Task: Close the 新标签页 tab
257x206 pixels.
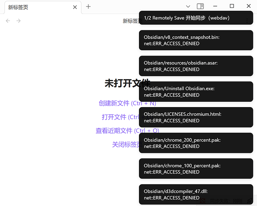Action: 75,7
